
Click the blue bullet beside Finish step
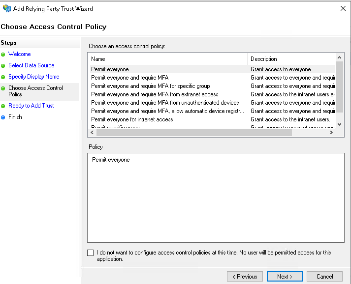tap(3, 117)
